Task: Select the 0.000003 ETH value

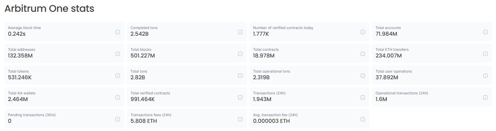Action: pyautogui.click(x=271, y=121)
